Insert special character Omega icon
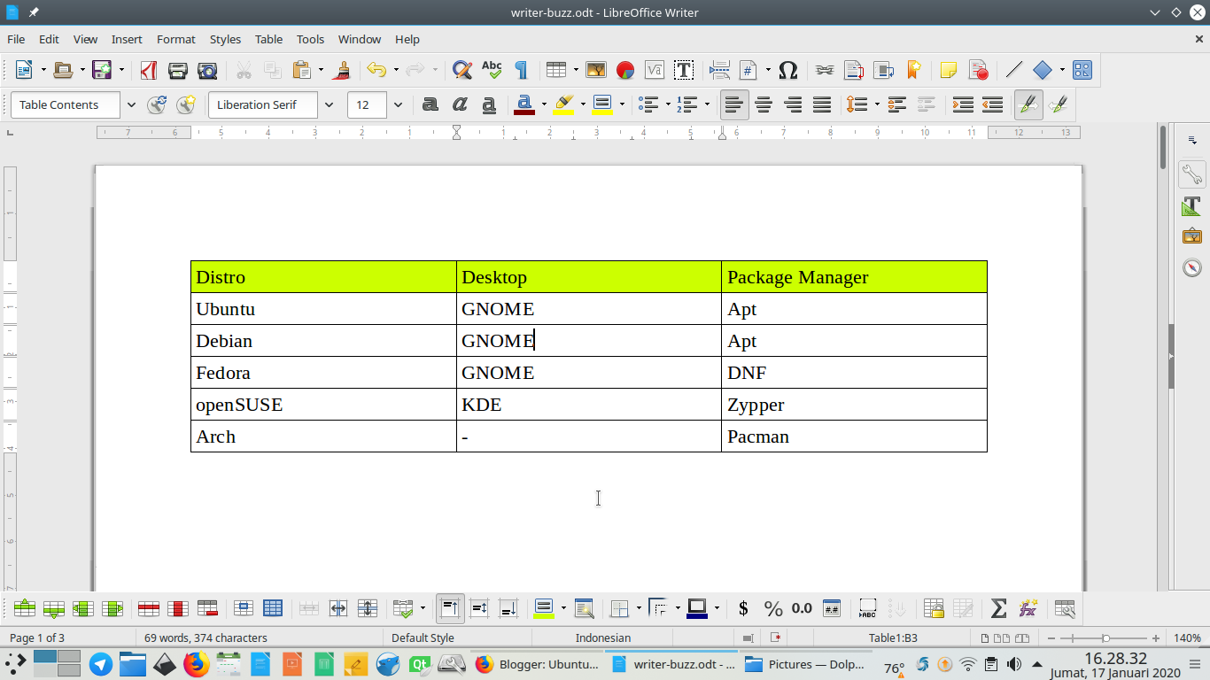 click(788, 70)
